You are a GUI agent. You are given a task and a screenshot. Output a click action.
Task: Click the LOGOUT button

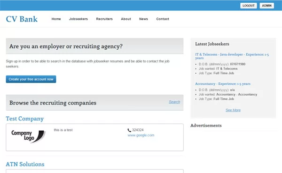coord(248,6)
